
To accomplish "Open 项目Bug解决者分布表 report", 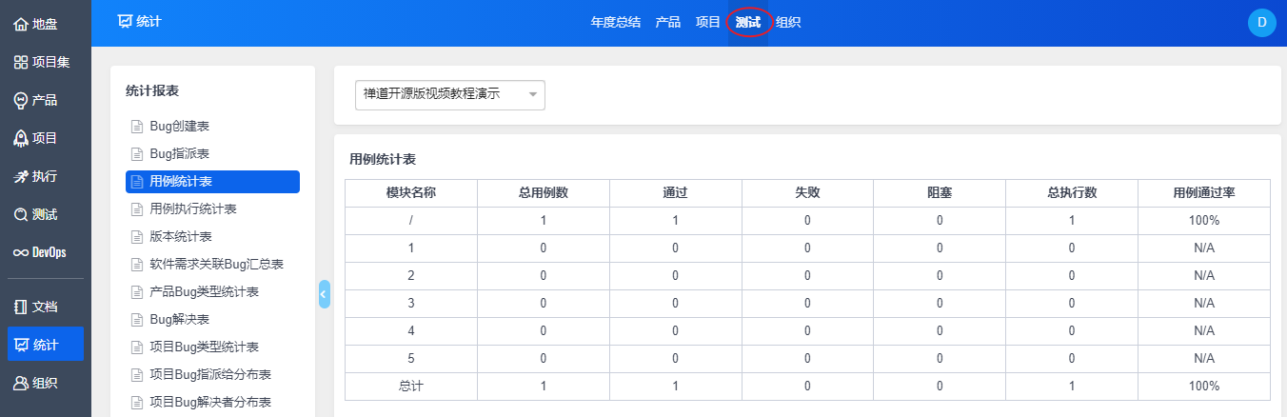I will pyautogui.click(x=212, y=402).
